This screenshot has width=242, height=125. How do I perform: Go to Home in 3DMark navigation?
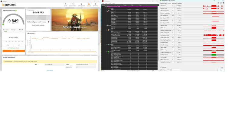tap(65, 5)
